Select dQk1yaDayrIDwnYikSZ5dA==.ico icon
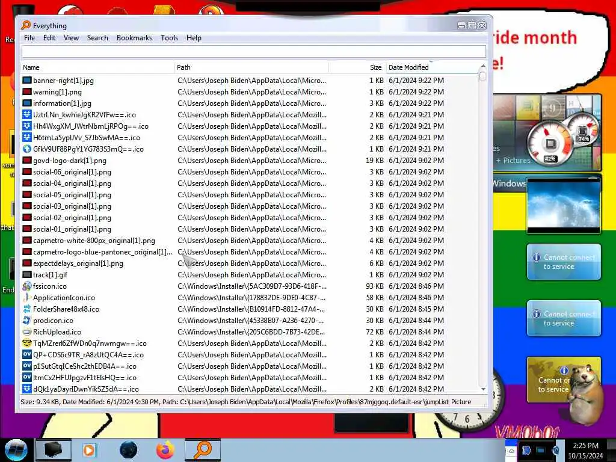 click(26, 389)
